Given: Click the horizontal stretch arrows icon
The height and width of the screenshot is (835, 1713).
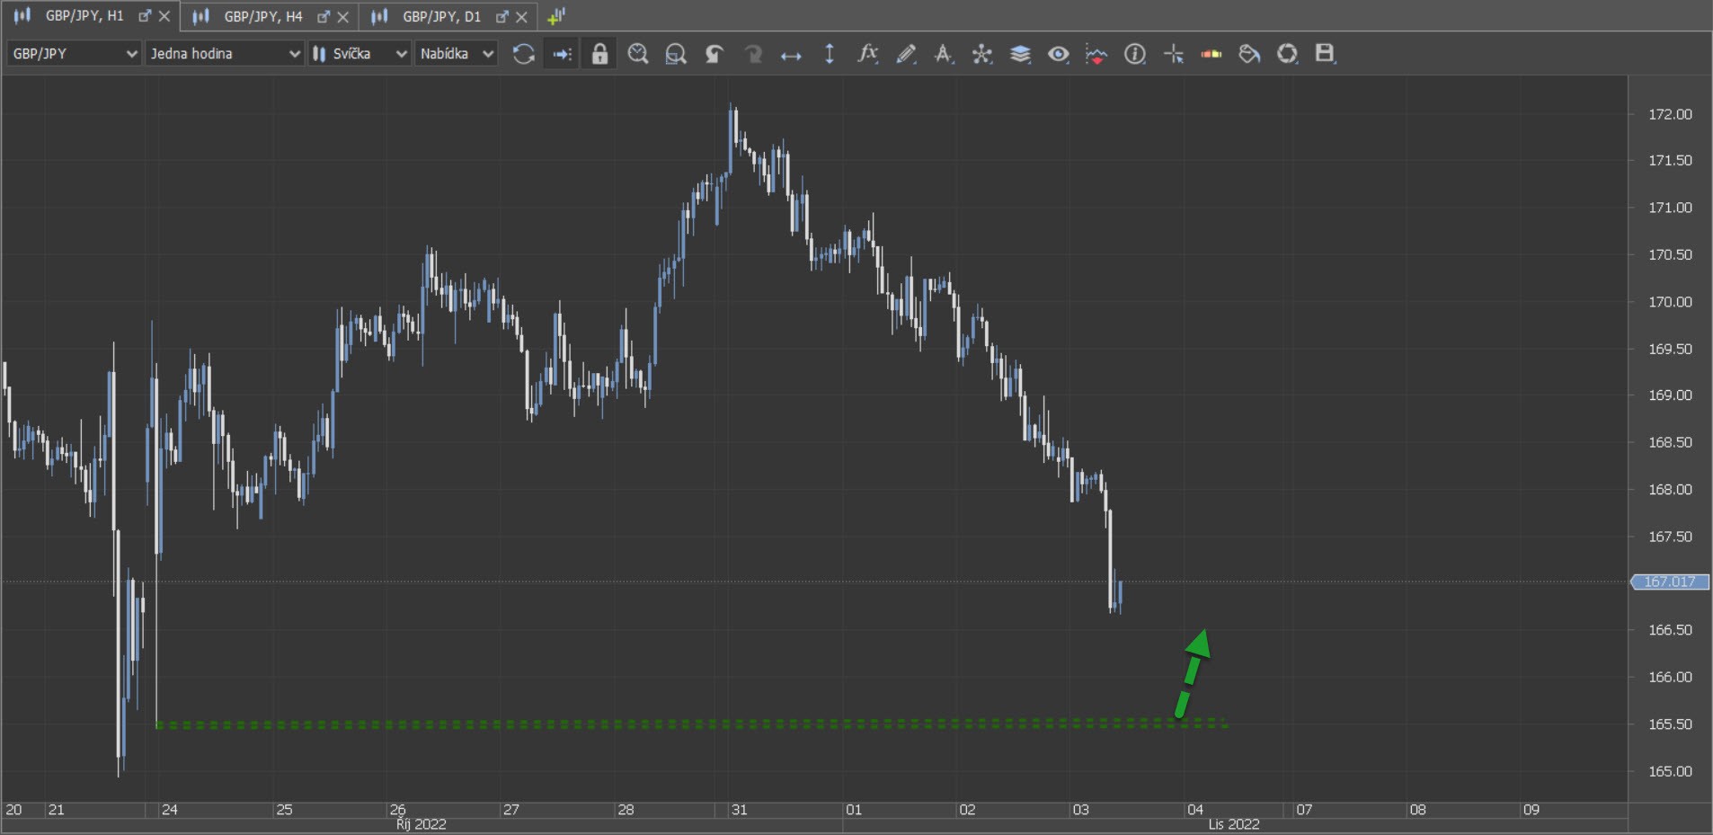Looking at the screenshot, I should point(791,56).
